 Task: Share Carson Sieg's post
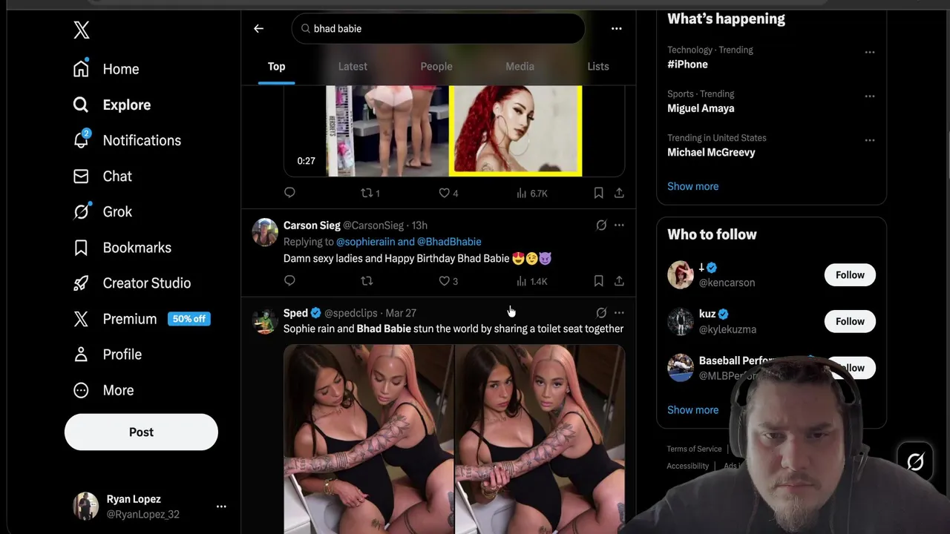click(619, 281)
